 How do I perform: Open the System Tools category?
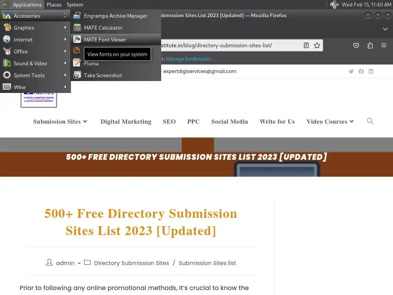click(35, 75)
